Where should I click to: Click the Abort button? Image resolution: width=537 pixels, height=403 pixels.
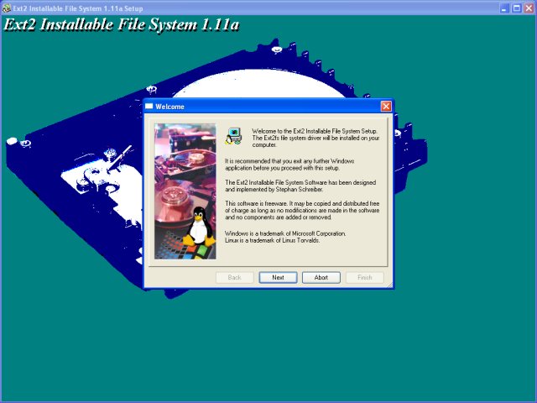pos(321,277)
